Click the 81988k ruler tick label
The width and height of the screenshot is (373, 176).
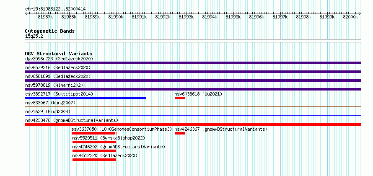(x=69, y=17)
